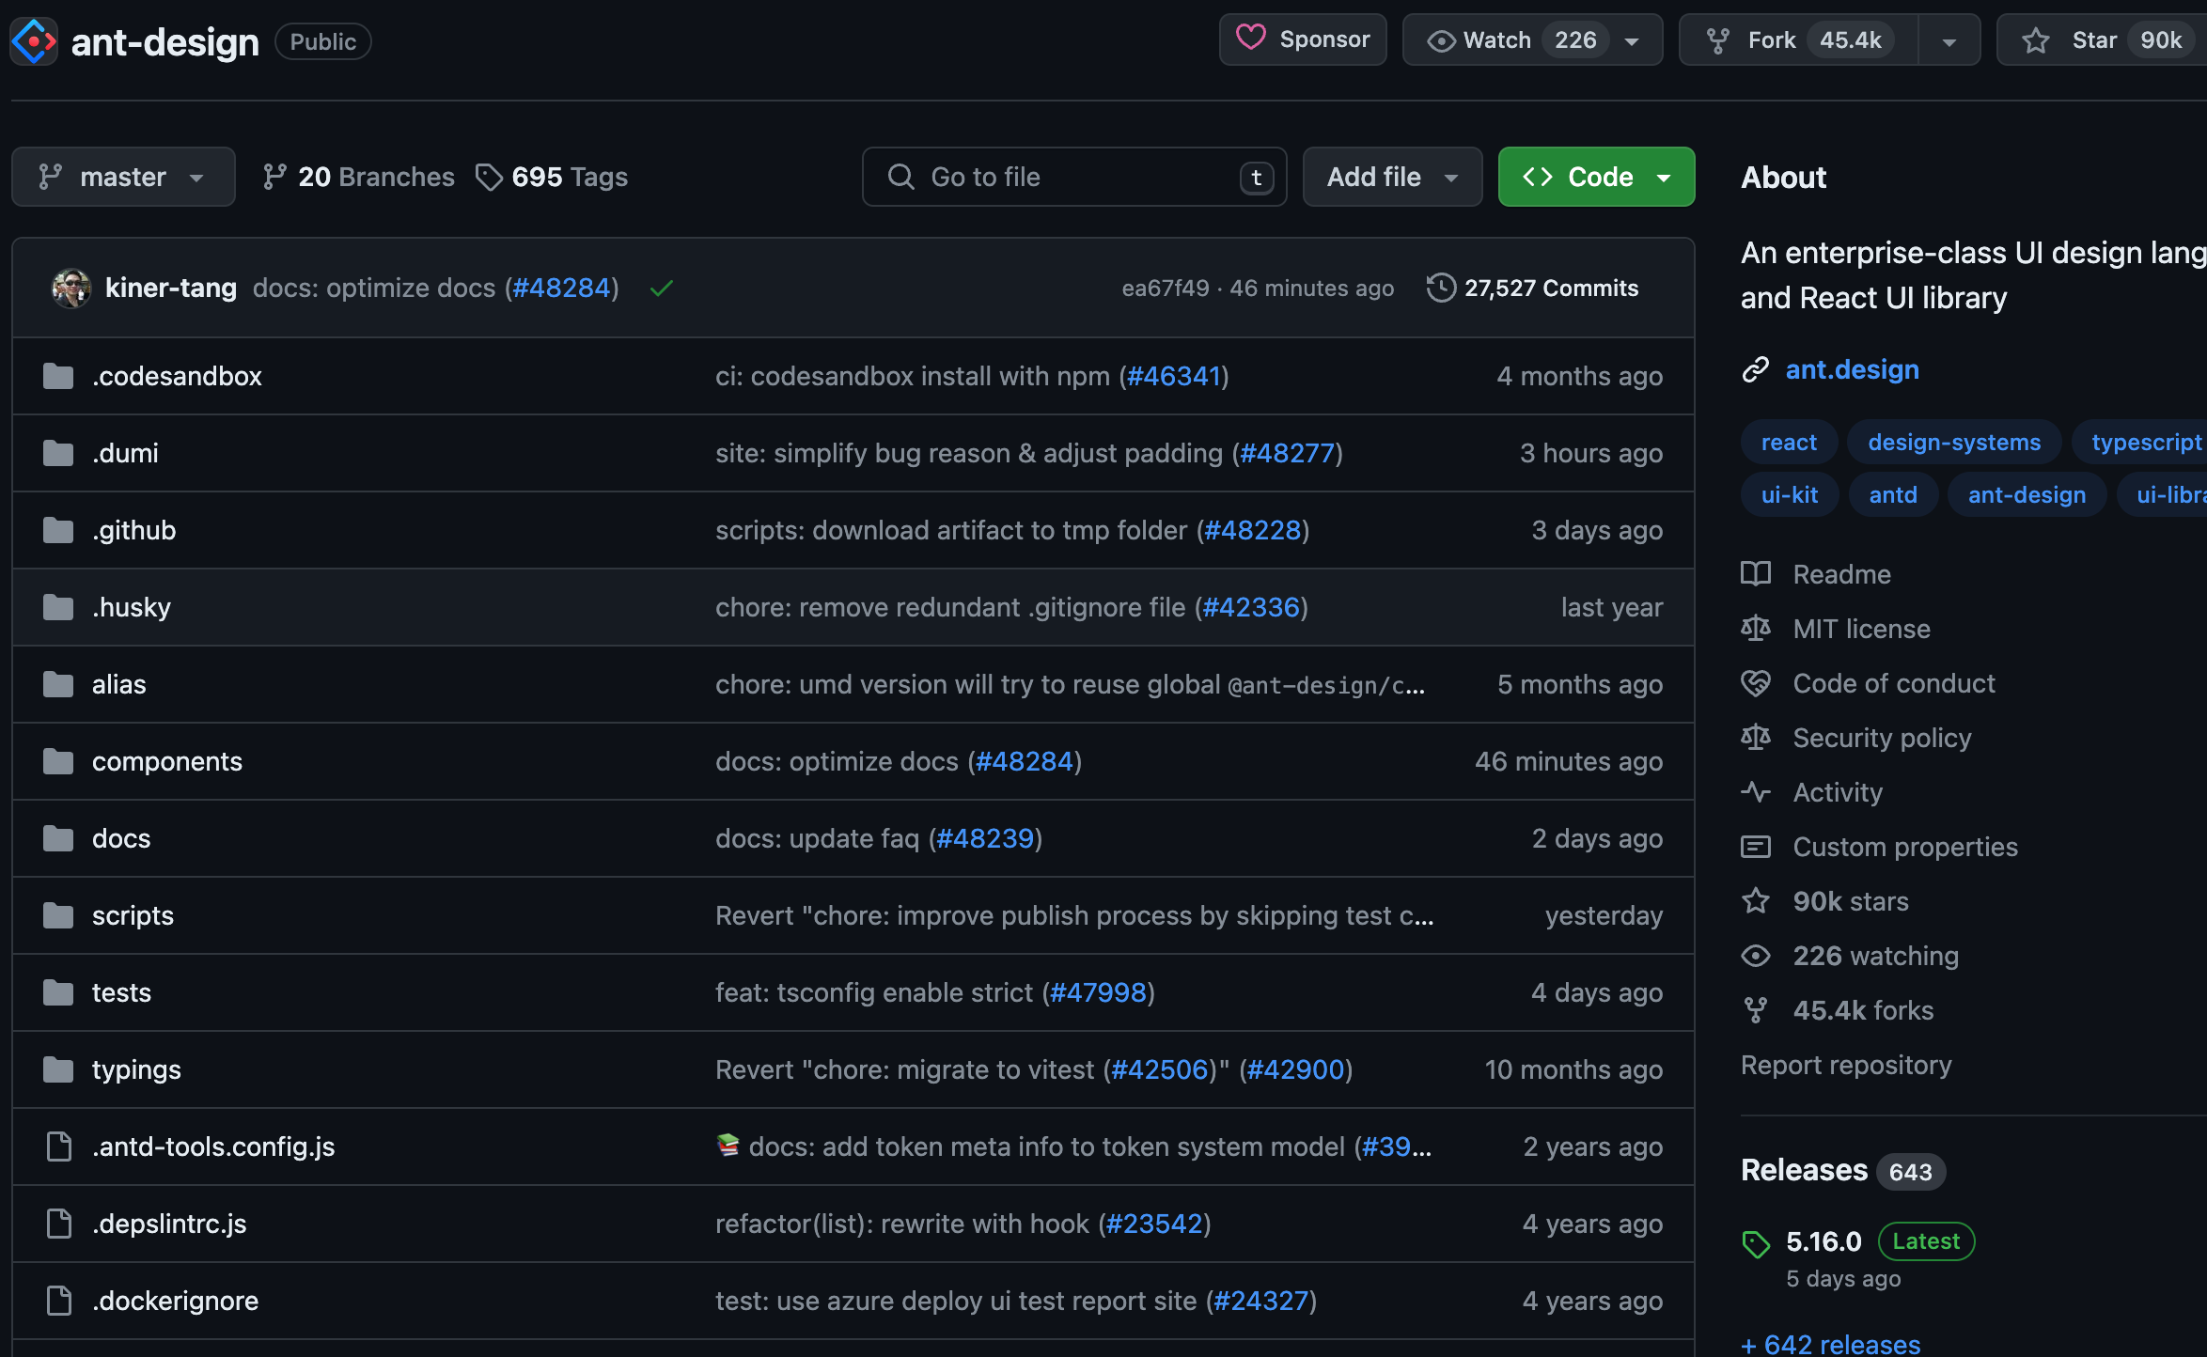Open the tests folder

point(121,992)
